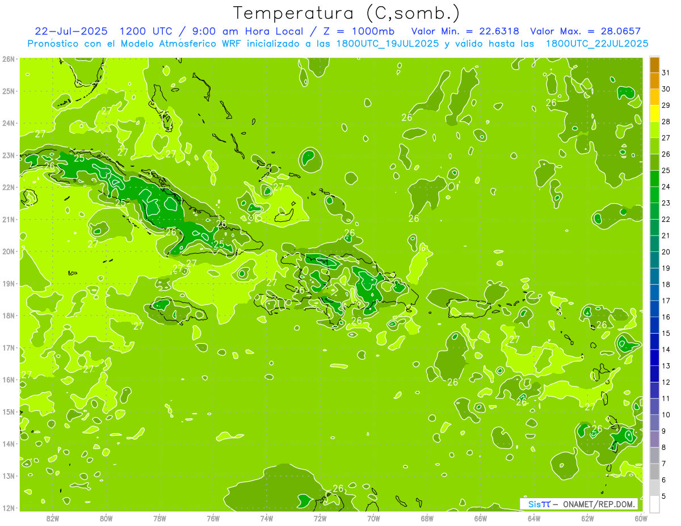Click the colorbar label '15'

[x=666, y=333]
